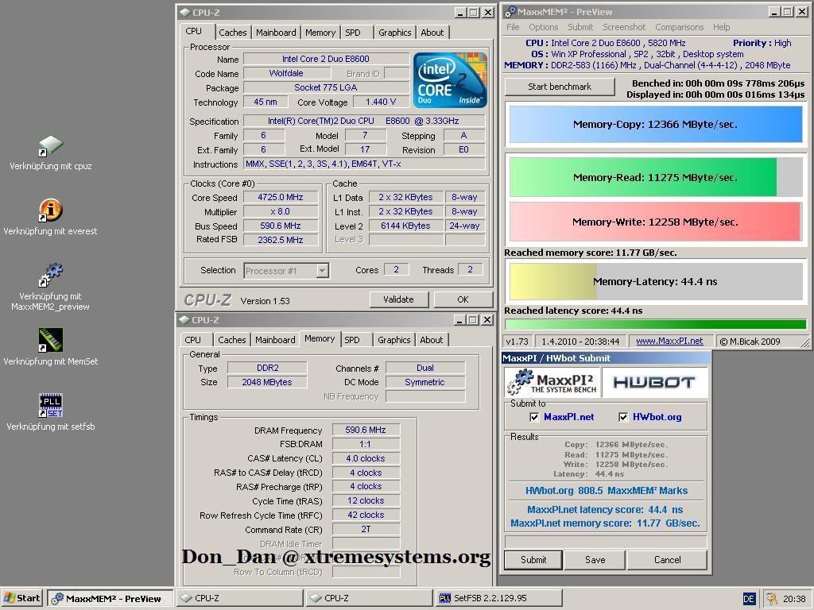Click the Command Rate 2T value
The image size is (814, 610).
click(x=366, y=529)
